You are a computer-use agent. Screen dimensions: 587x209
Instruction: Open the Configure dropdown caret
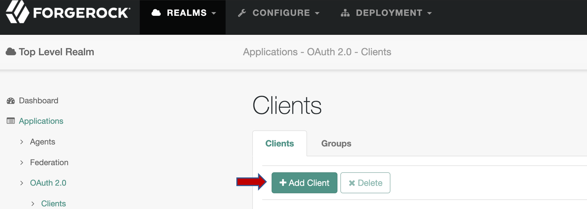click(x=317, y=13)
